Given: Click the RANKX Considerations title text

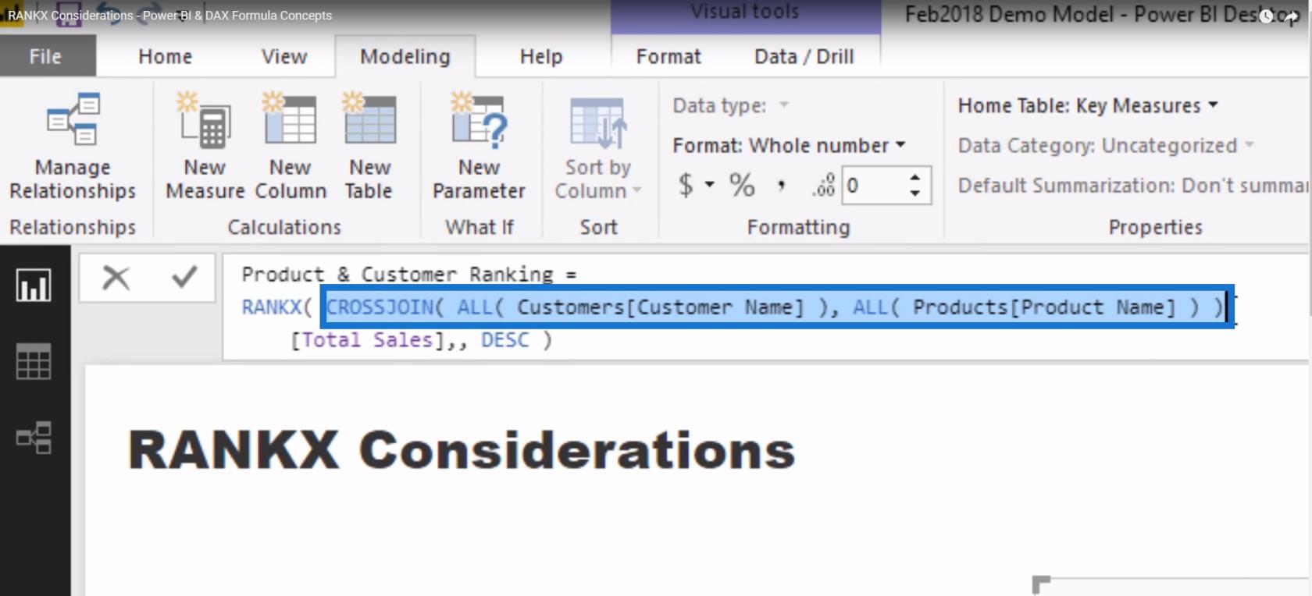Looking at the screenshot, I should pyautogui.click(x=461, y=451).
